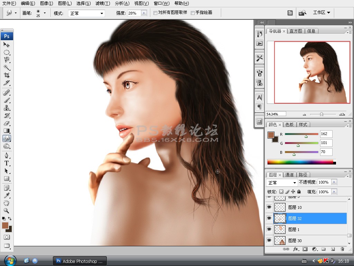Image resolution: width=354 pixels, height=266 pixels.
Task: Switch to the 直方图 tab
Action: (296, 31)
